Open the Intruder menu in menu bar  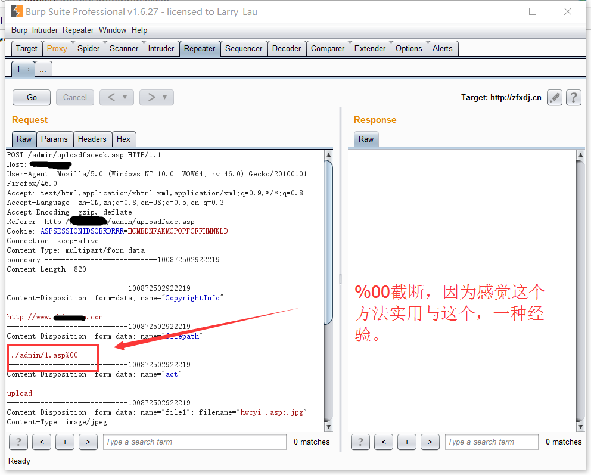tap(45, 30)
